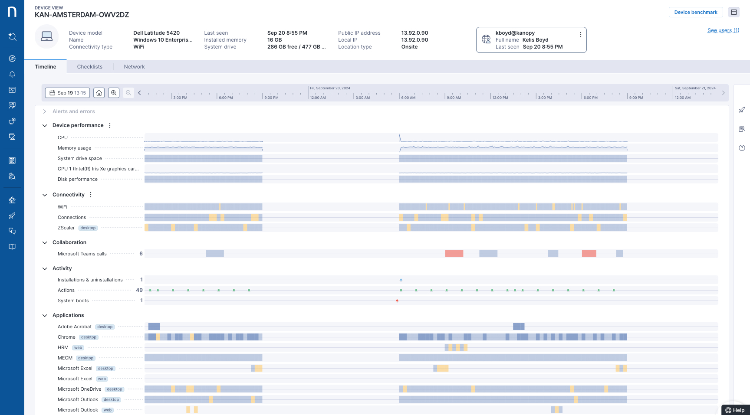750x415 pixels.
Task: Expand the Alerts and errors section
Action: (x=45, y=111)
